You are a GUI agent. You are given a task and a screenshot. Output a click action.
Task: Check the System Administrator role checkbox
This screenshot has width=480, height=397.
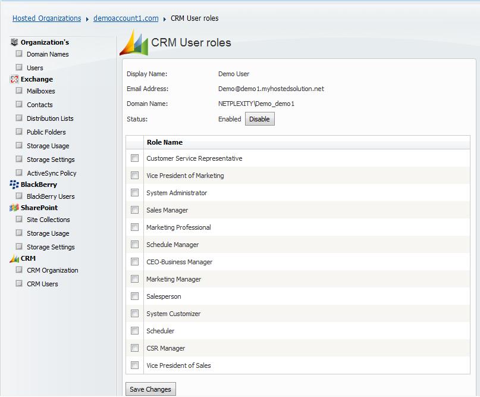point(135,192)
